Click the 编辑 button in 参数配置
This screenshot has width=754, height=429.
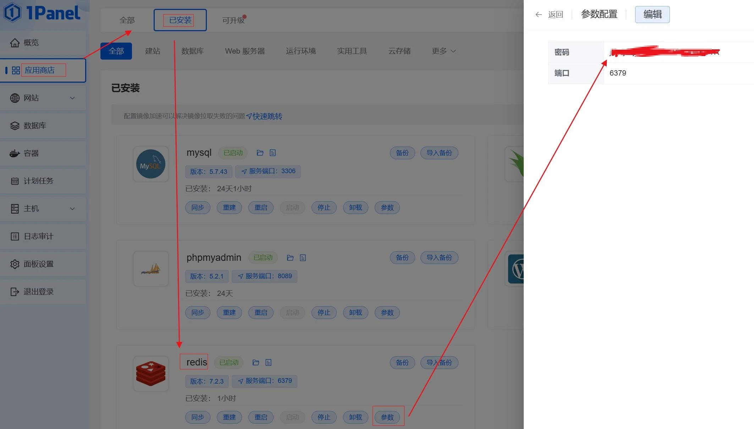tap(652, 15)
